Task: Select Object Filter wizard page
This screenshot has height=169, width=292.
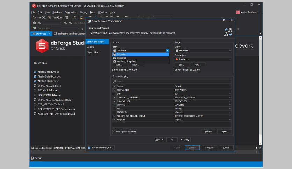Action: 93,52
